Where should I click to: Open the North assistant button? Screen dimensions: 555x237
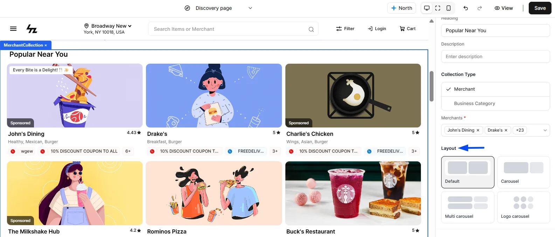(402, 8)
